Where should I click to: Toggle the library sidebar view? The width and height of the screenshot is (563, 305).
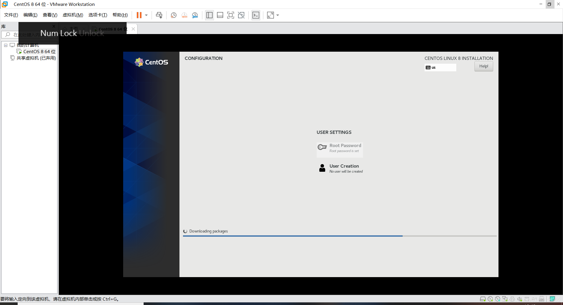pos(209,15)
